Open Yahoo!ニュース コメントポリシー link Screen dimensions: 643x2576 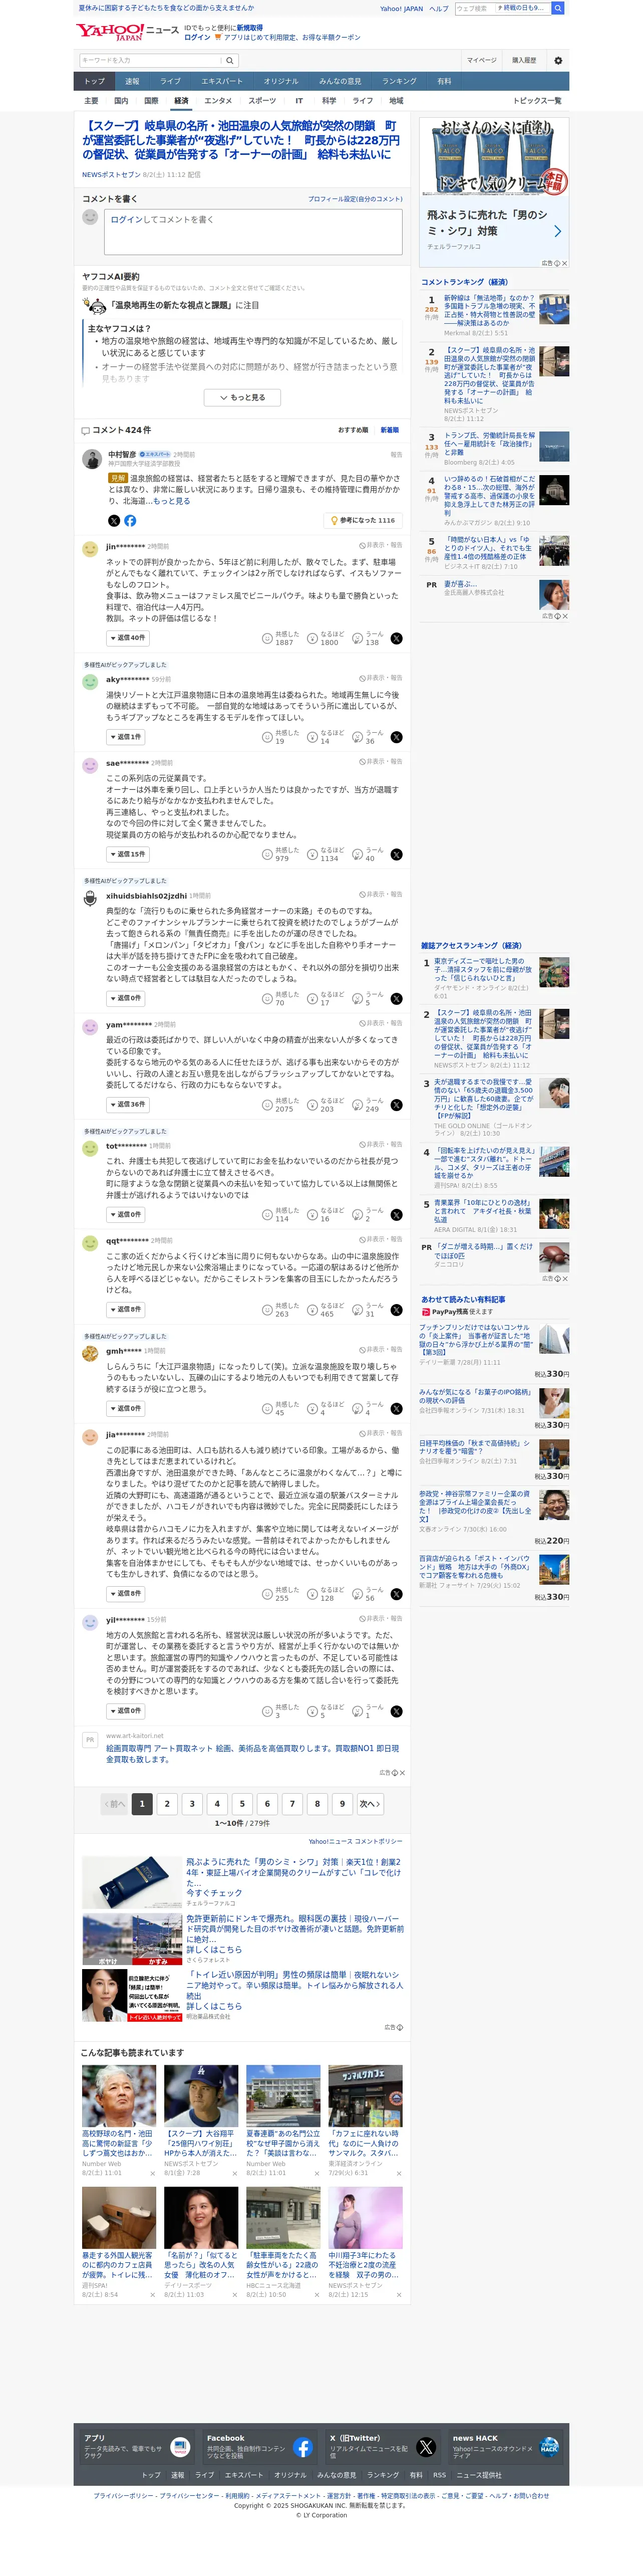pyautogui.click(x=355, y=1841)
